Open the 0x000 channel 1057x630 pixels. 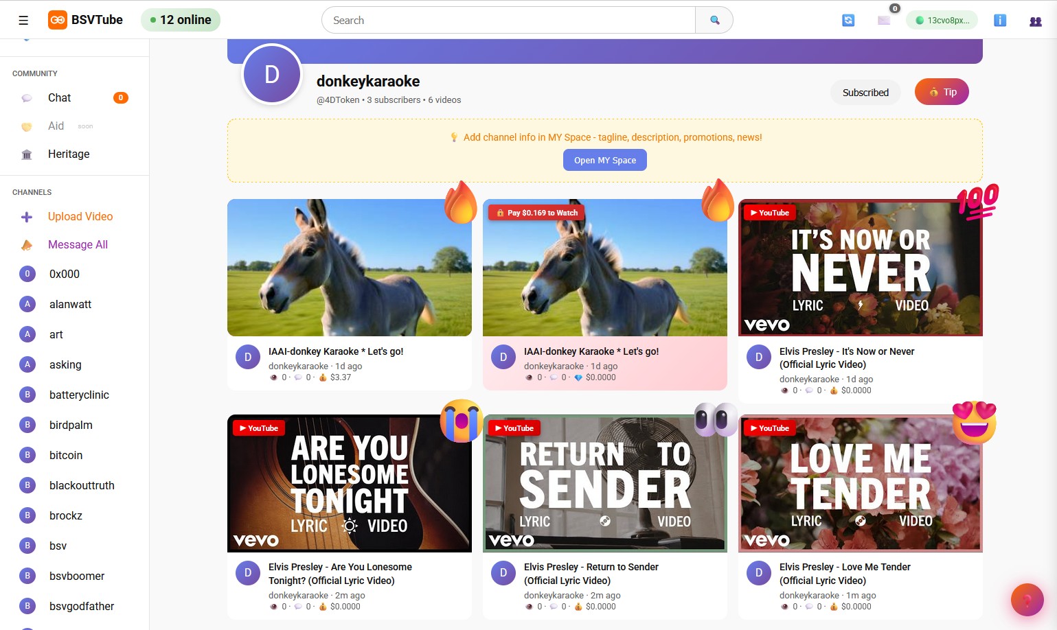pyautogui.click(x=74, y=274)
